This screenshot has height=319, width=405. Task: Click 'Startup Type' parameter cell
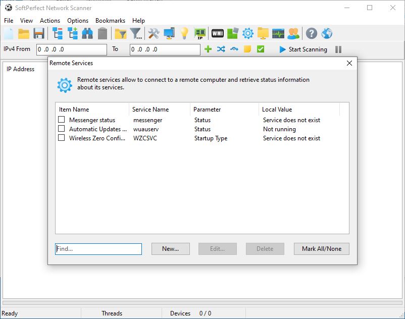pos(211,138)
